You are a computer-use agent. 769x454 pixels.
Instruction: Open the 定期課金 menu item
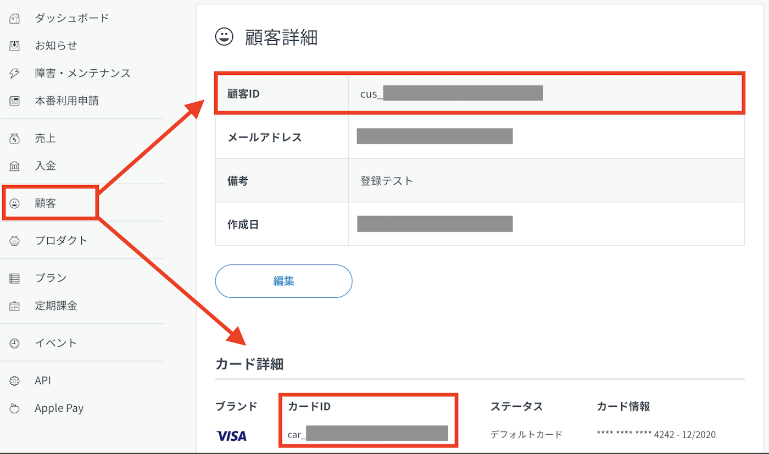tap(56, 306)
